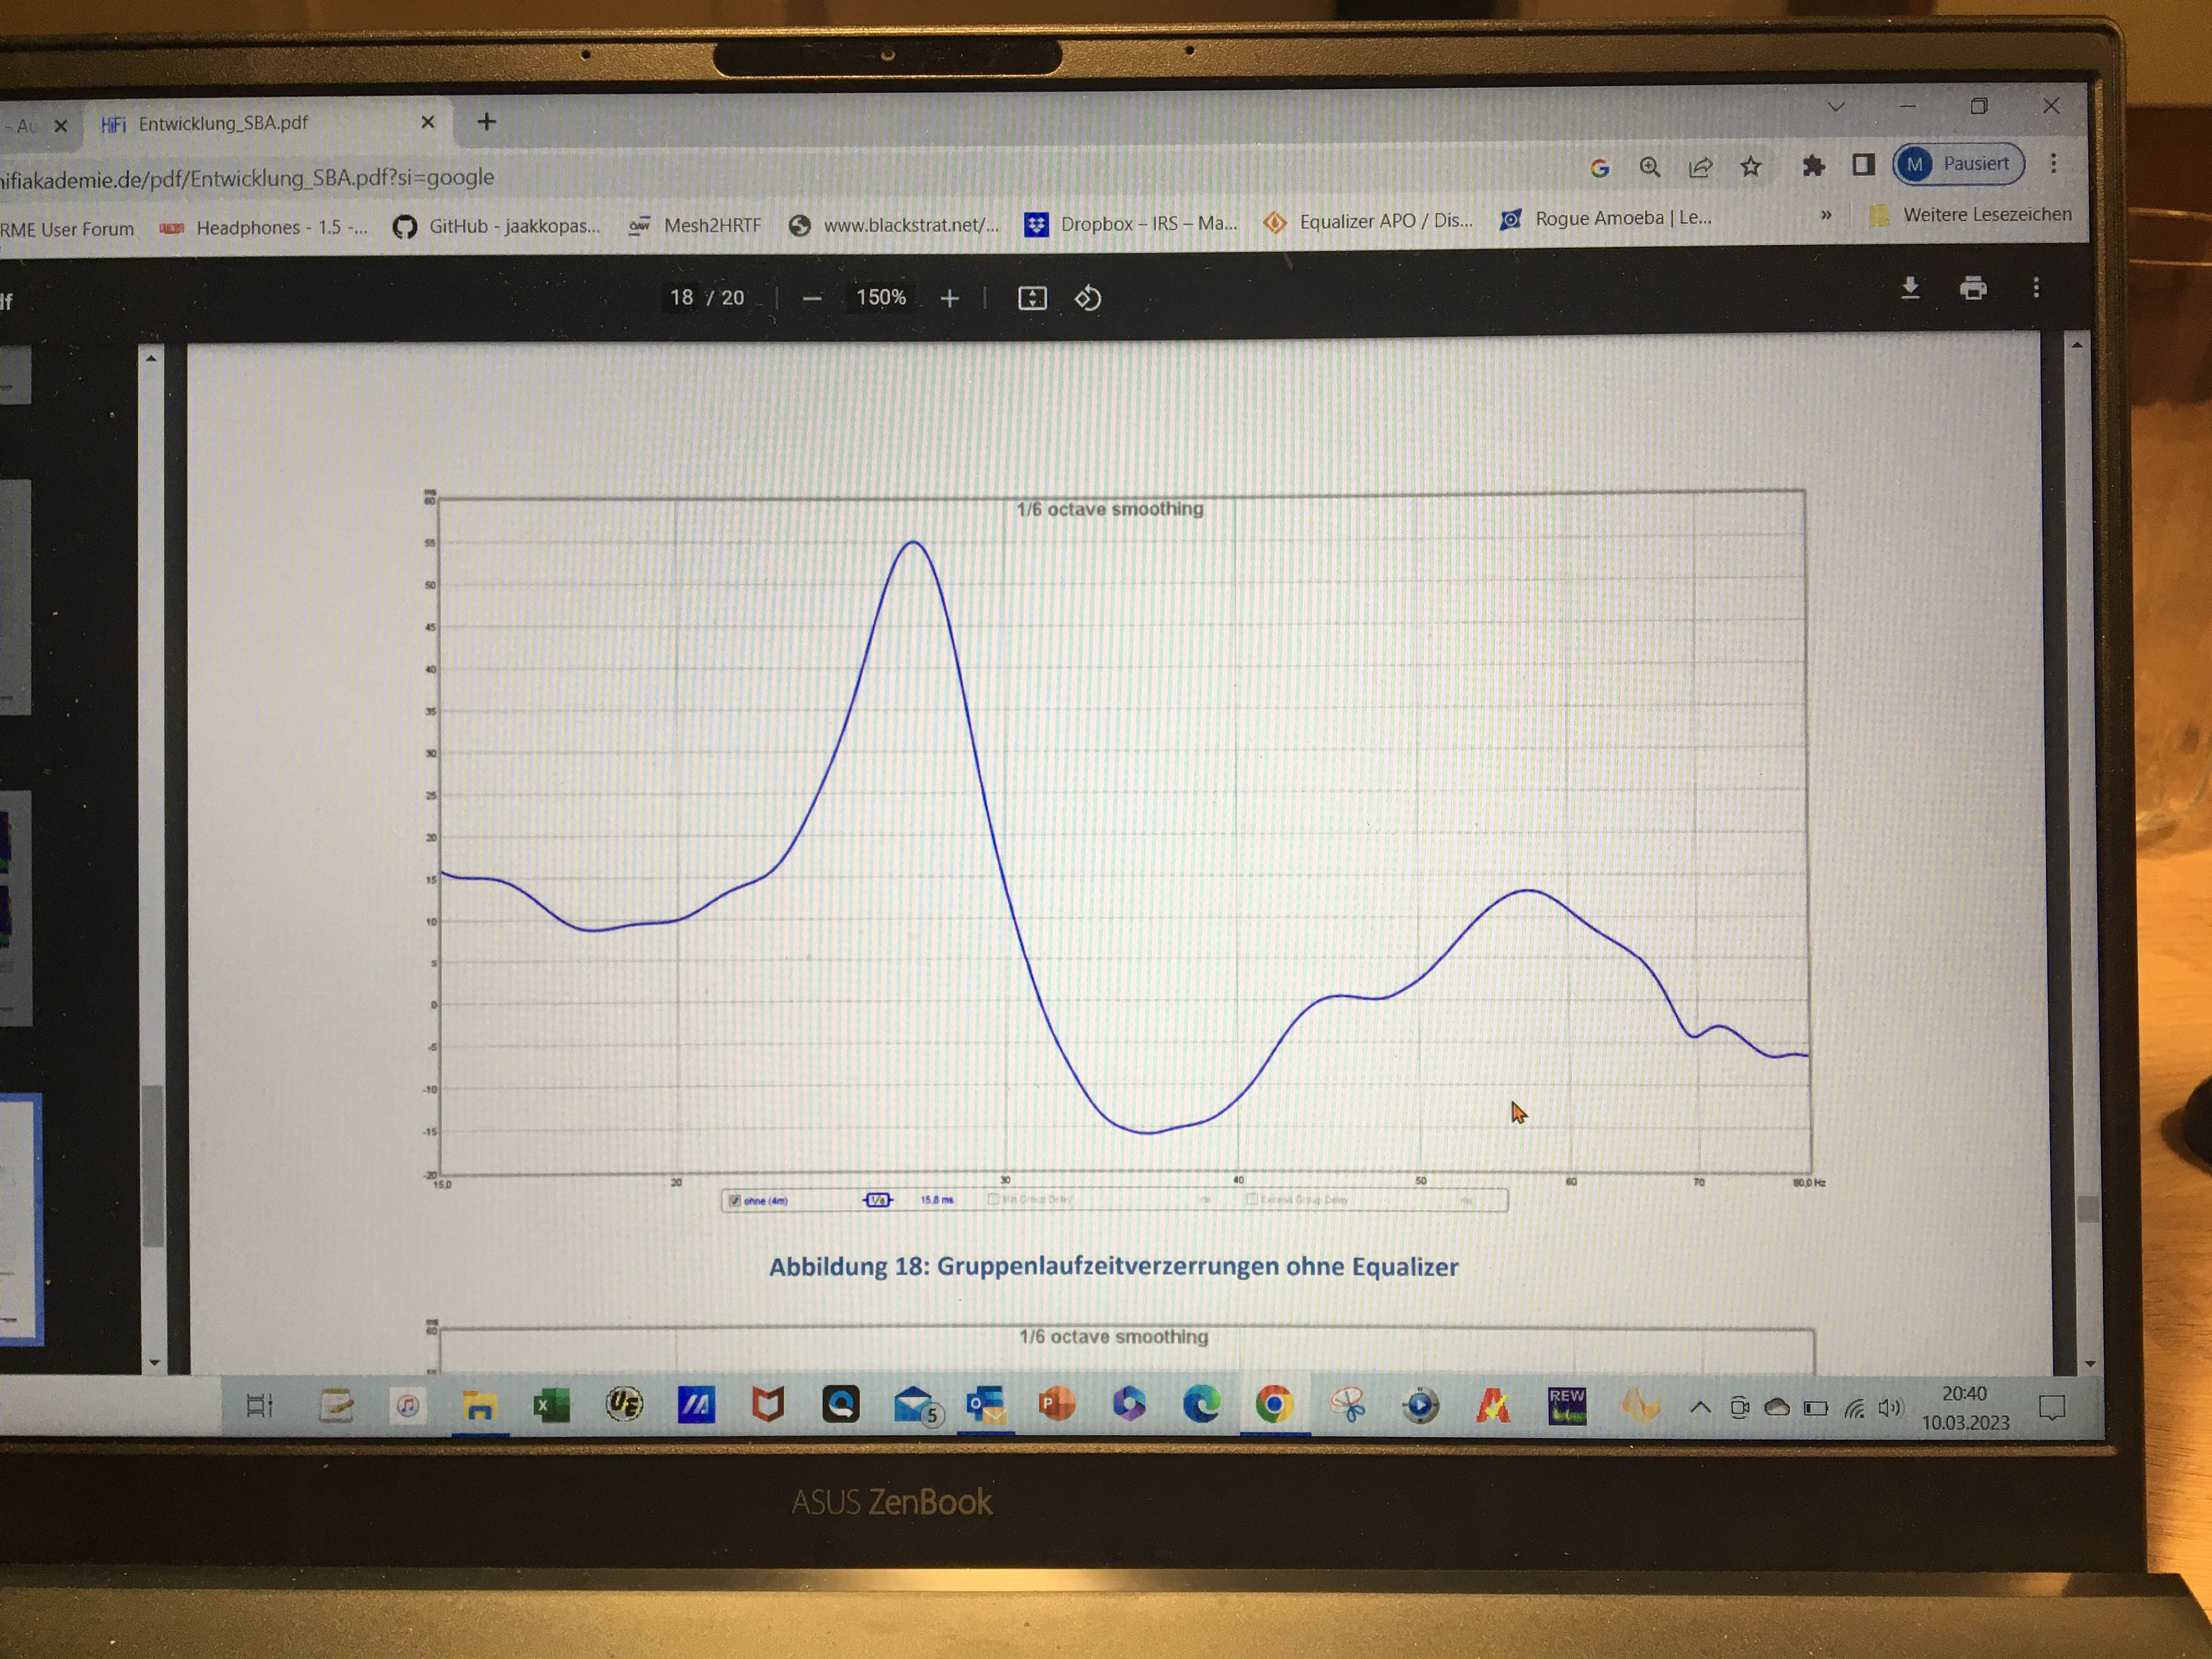Open Outlook from taskbar
This screenshot has height=1659, width=2212.
[x=986, y=1405]
